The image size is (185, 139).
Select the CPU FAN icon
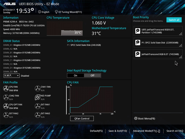6,88
